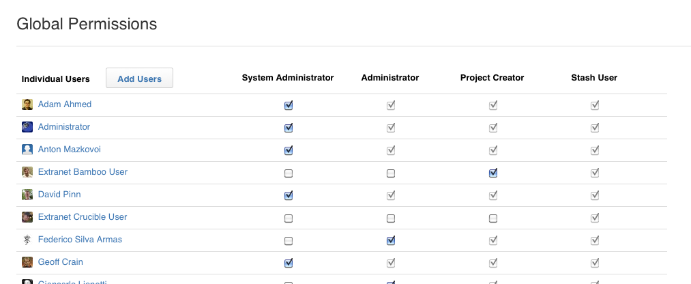Toggle Stash User checkbox for Administrator

595,128
